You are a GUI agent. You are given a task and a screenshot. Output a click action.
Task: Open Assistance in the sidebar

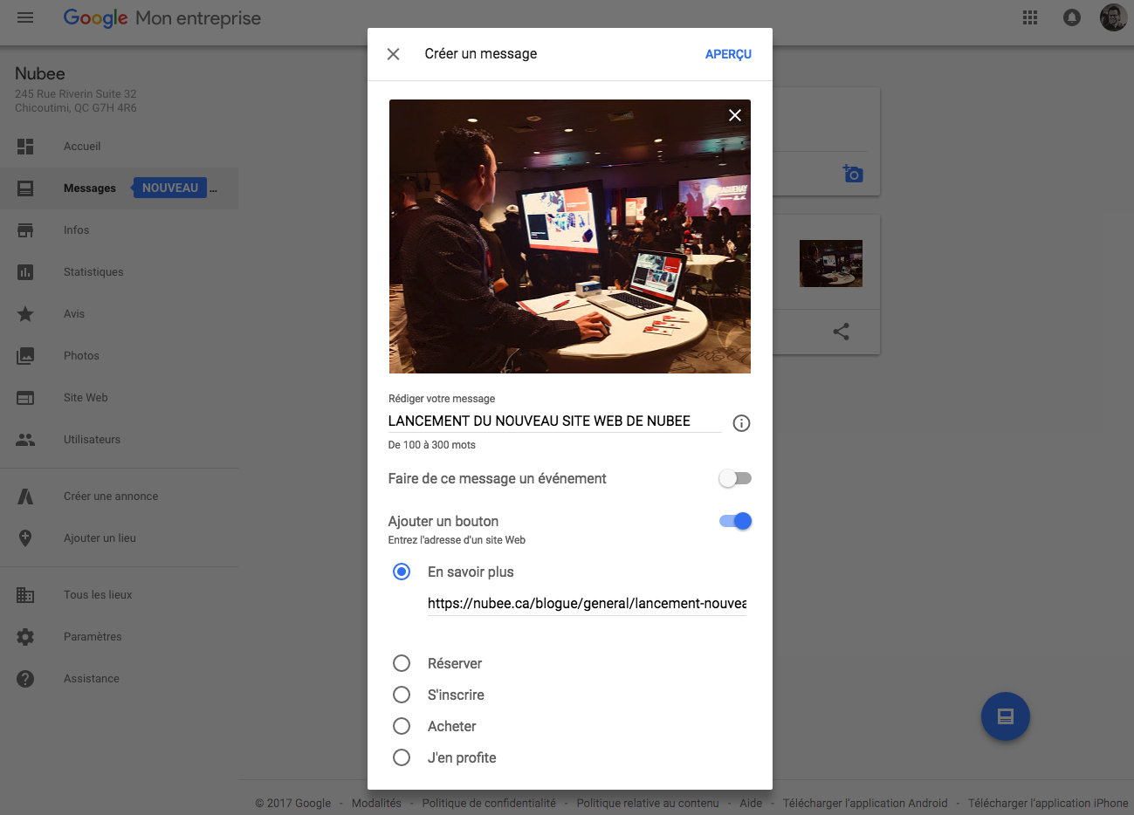(x=92, y=679)
